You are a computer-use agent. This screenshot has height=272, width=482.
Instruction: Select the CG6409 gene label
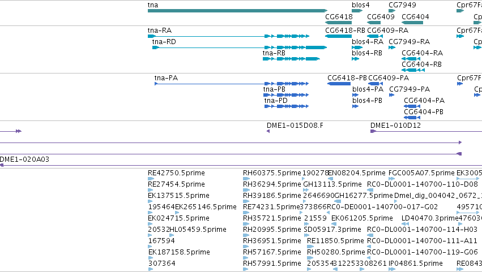(381, 17)
